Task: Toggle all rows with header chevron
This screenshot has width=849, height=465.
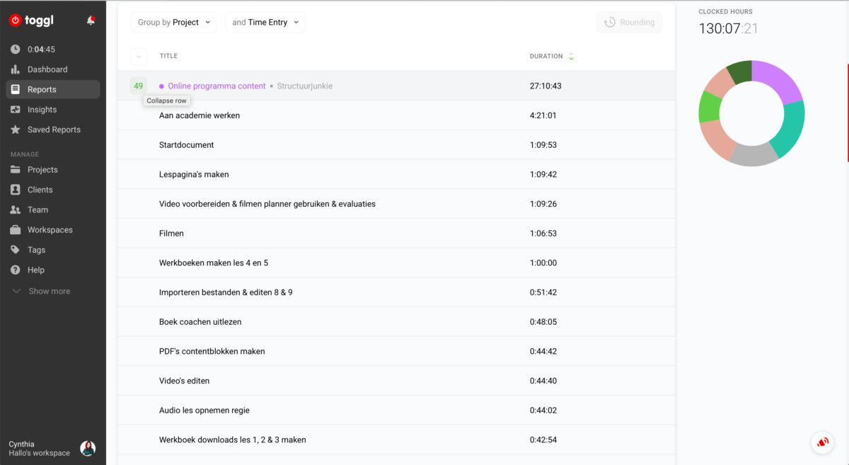Action: (139, 57)
